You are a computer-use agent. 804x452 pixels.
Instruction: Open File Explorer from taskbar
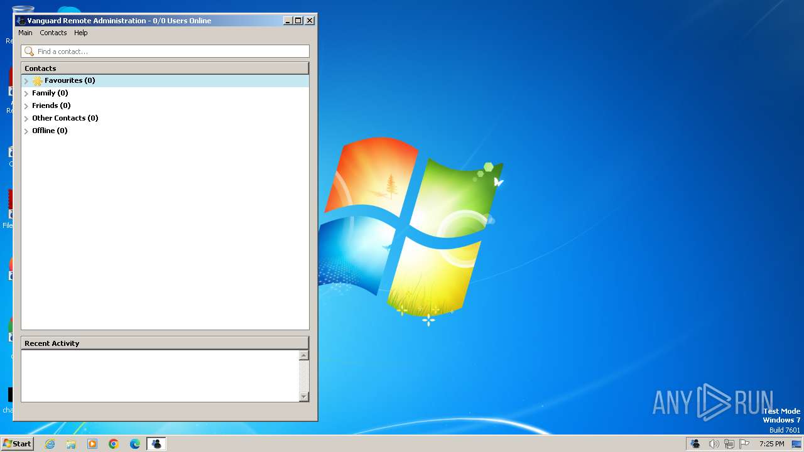(71, 444)
